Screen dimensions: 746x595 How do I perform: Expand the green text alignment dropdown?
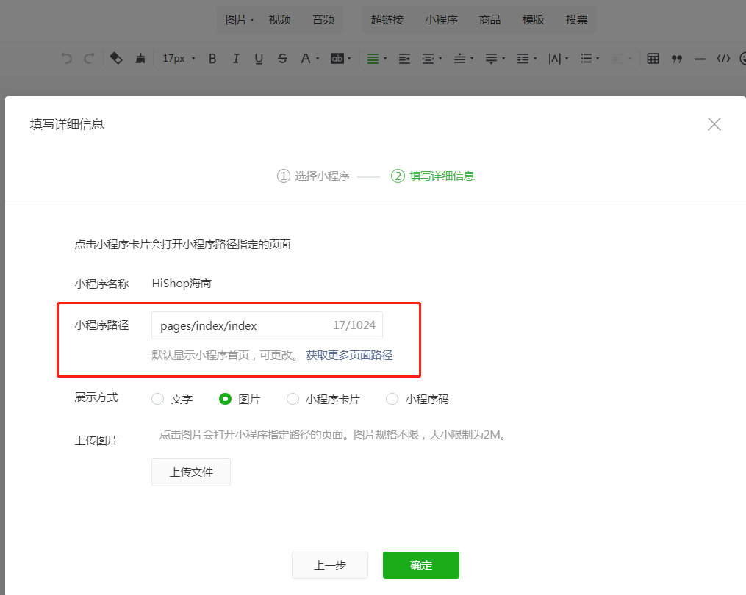tap(377, 59)
